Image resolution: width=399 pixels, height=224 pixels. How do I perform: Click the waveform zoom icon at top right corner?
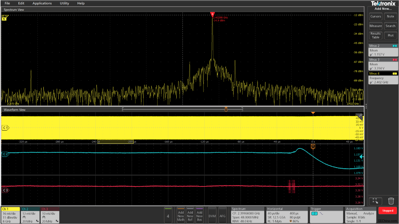tap(359, 117)
